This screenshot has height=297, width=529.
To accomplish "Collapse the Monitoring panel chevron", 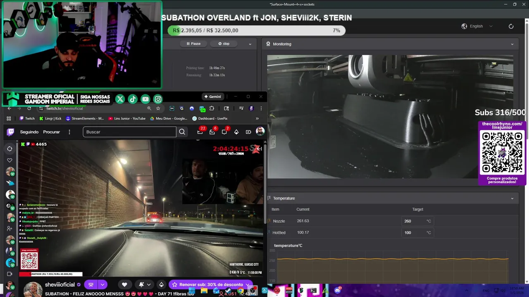I will [x=512, y=44].
